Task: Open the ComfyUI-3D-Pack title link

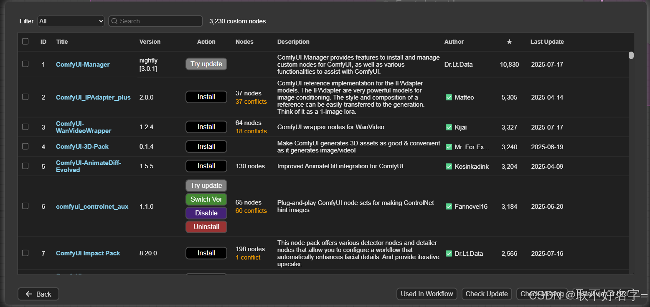Action: 82,147
